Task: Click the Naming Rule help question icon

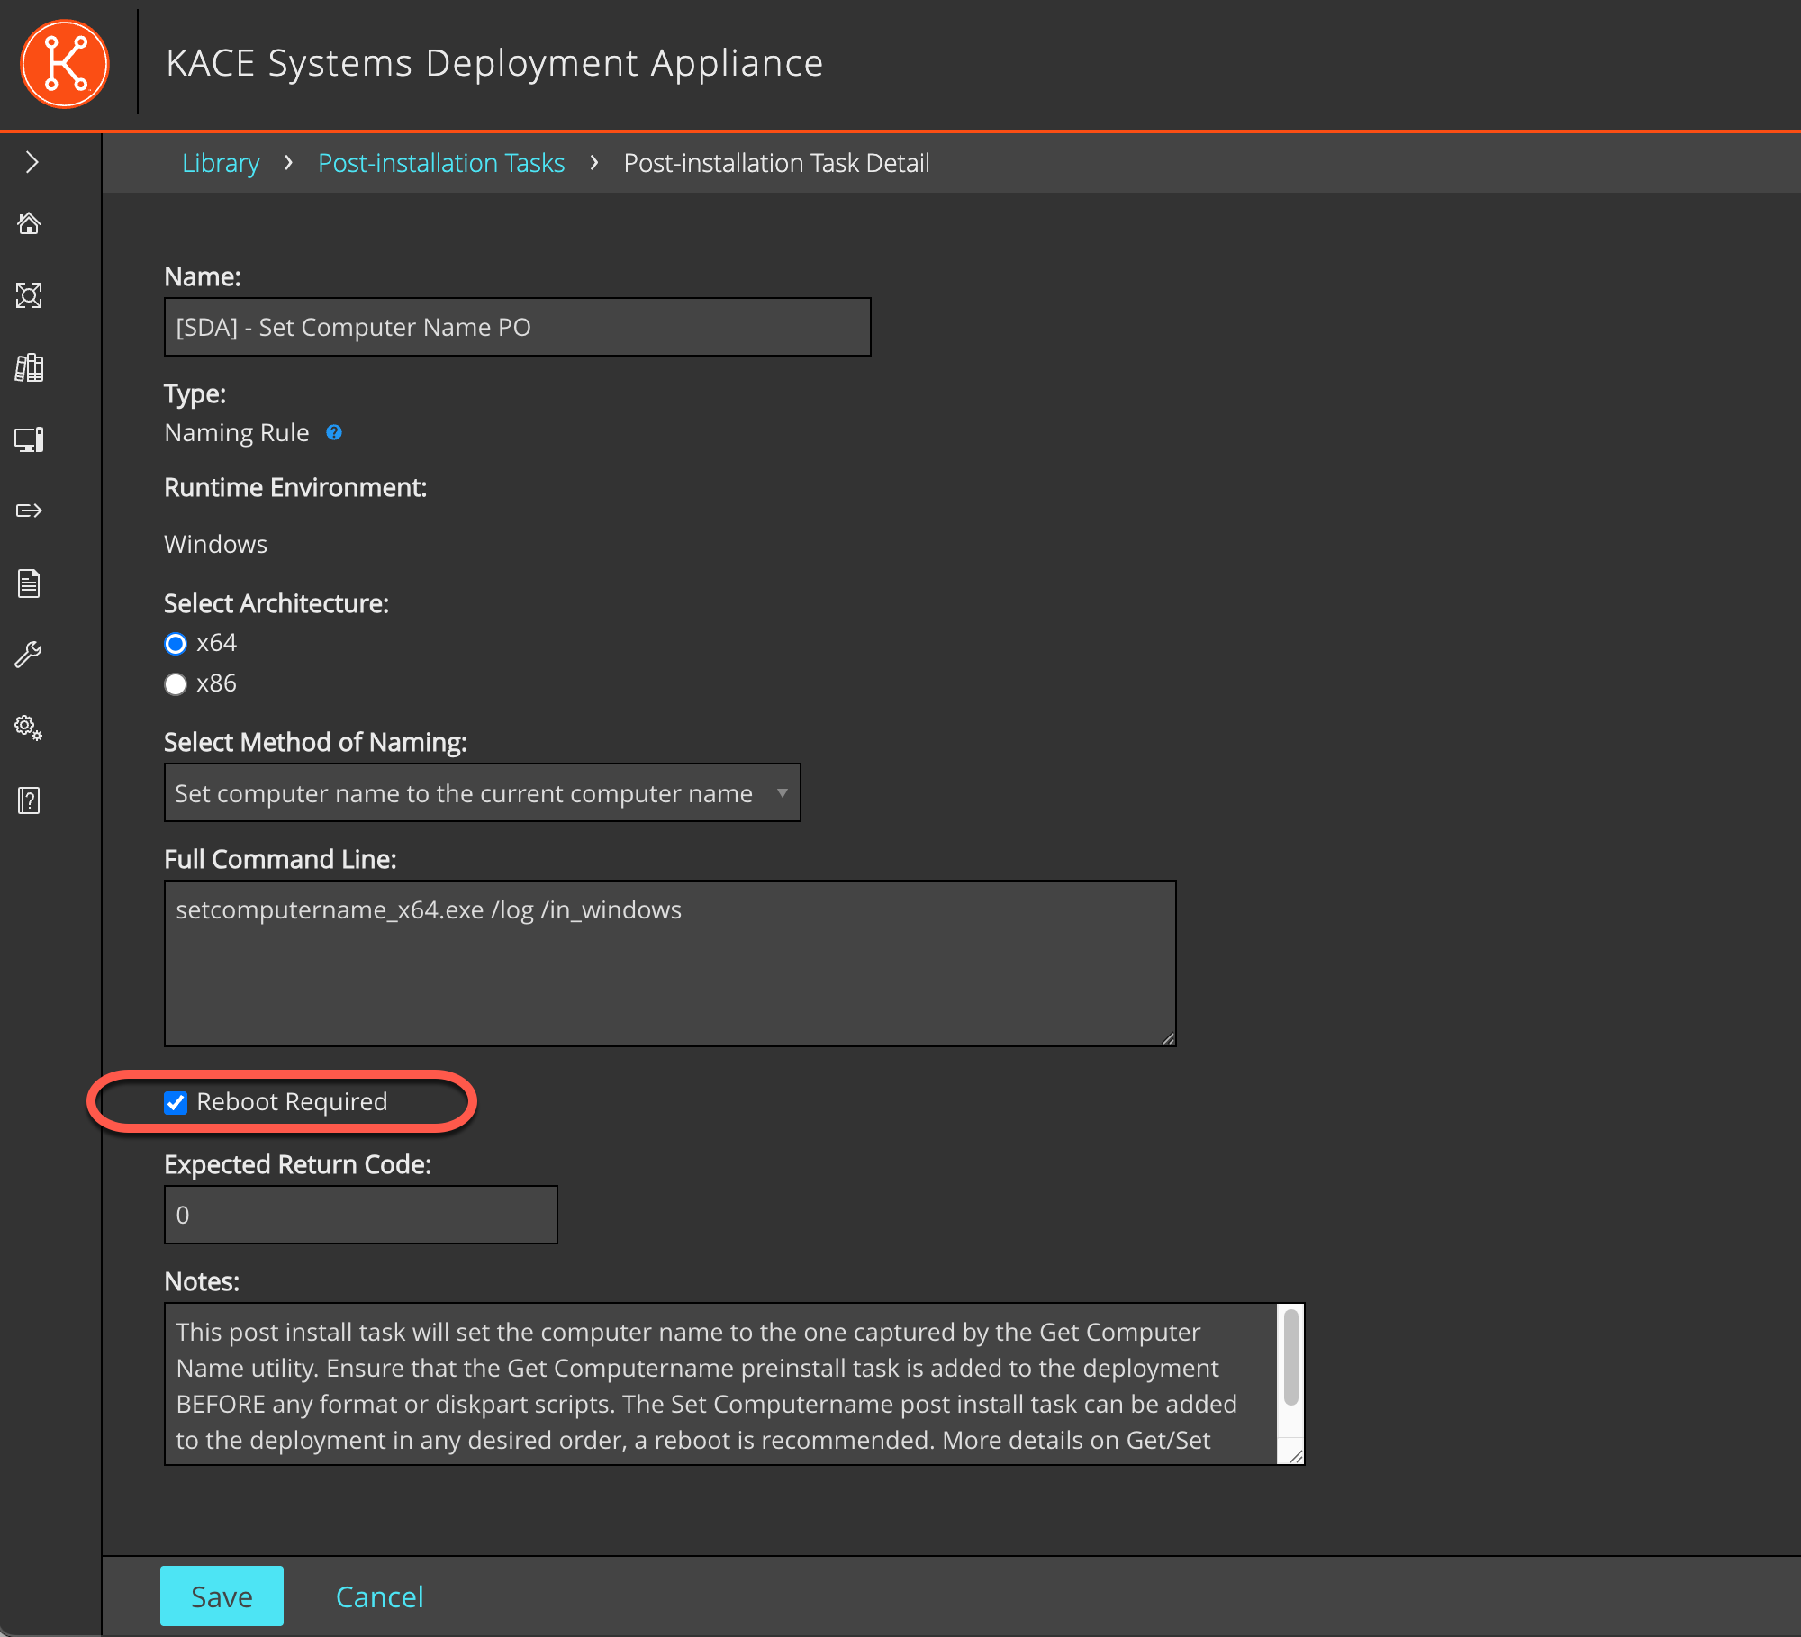Action: pos(334,432)
